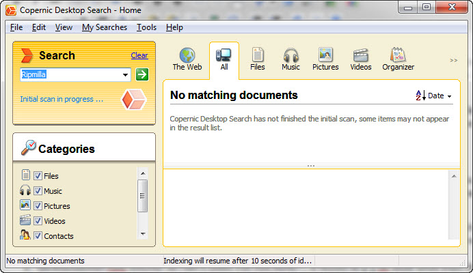Uncheck the Music category checkbox
Viewport: 473px width, 273px height.
[38, 190]
